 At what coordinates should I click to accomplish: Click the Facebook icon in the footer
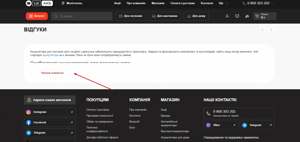tap(29, 122)
